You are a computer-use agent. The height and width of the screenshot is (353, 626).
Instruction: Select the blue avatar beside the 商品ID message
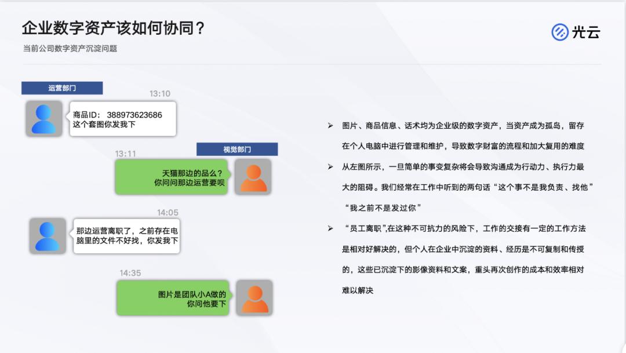click(43, 118)
